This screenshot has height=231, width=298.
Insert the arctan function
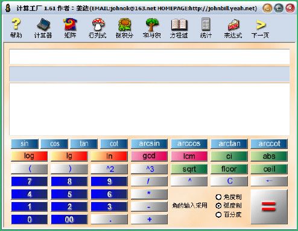[229, 144]
